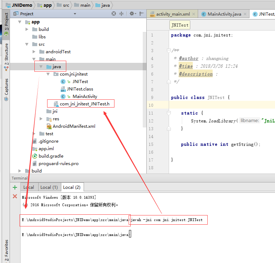Viewport: 275px width, 263px height.
Task: Select the JNITest editor tab
Action: (x=263, y=14)
